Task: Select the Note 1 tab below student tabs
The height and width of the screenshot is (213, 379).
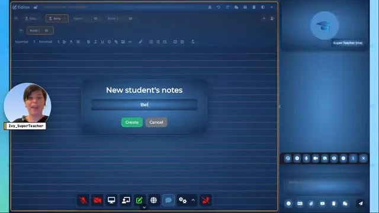Action: click(40, 30)
